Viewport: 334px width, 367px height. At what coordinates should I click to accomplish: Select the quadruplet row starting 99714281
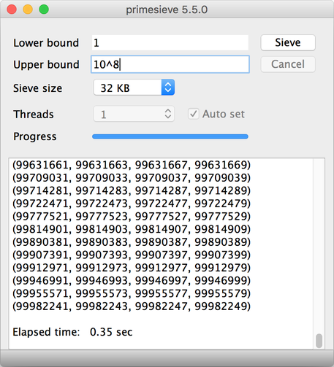(x=132, y=190)
